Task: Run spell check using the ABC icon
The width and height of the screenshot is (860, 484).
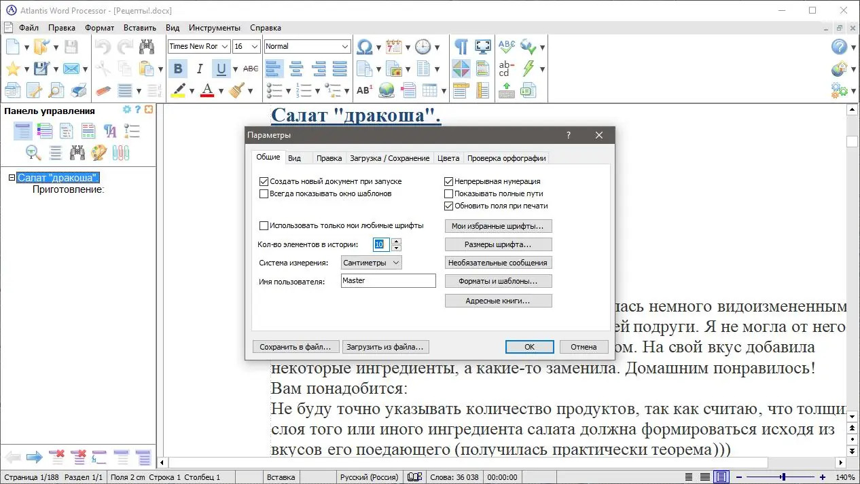Action: (x=505, y=46)
